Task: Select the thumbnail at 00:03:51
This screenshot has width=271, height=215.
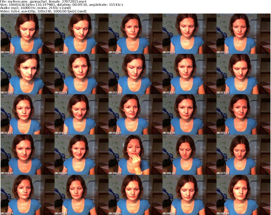Action: [28, 115]
